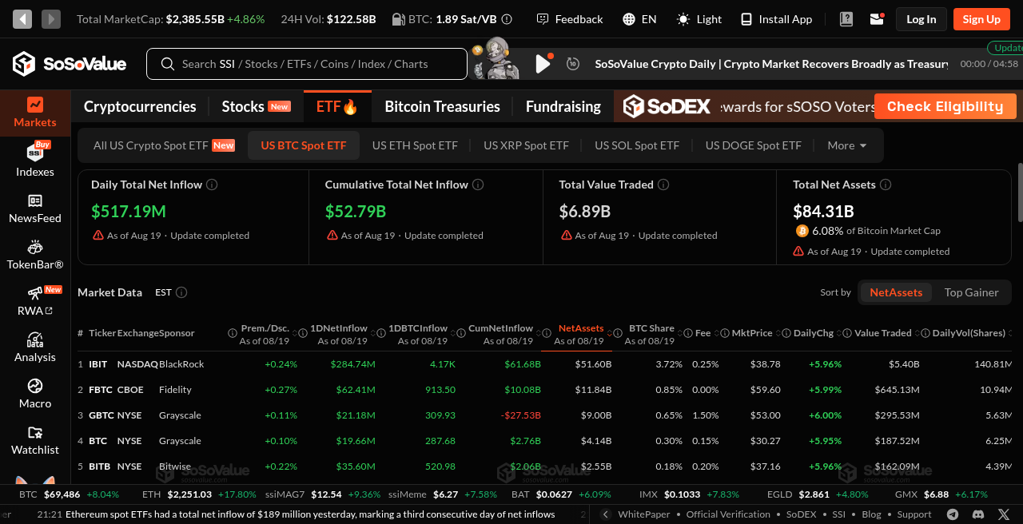Select All US Crypto Spot ETF
1023x524 pixels.
(x=164, y=145)
